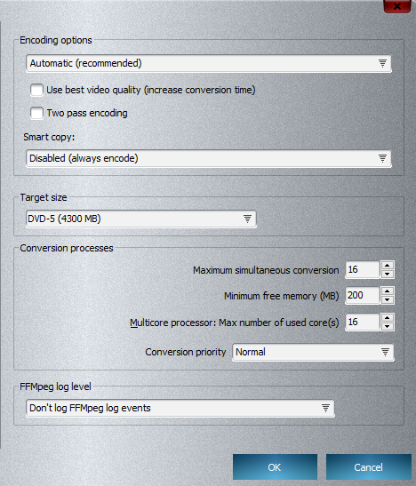Click OK to confirm settings
Viewport: 416px width, 486px height.
coord(275,467)
